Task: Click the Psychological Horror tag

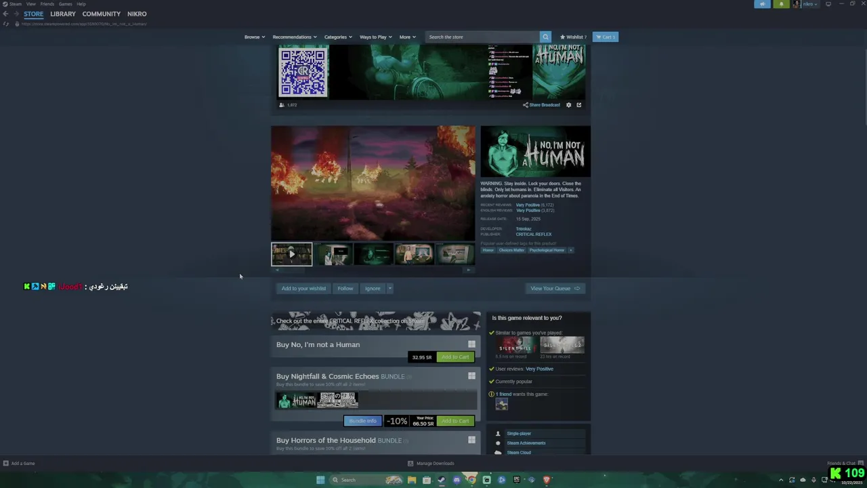Action: point(547,250)
